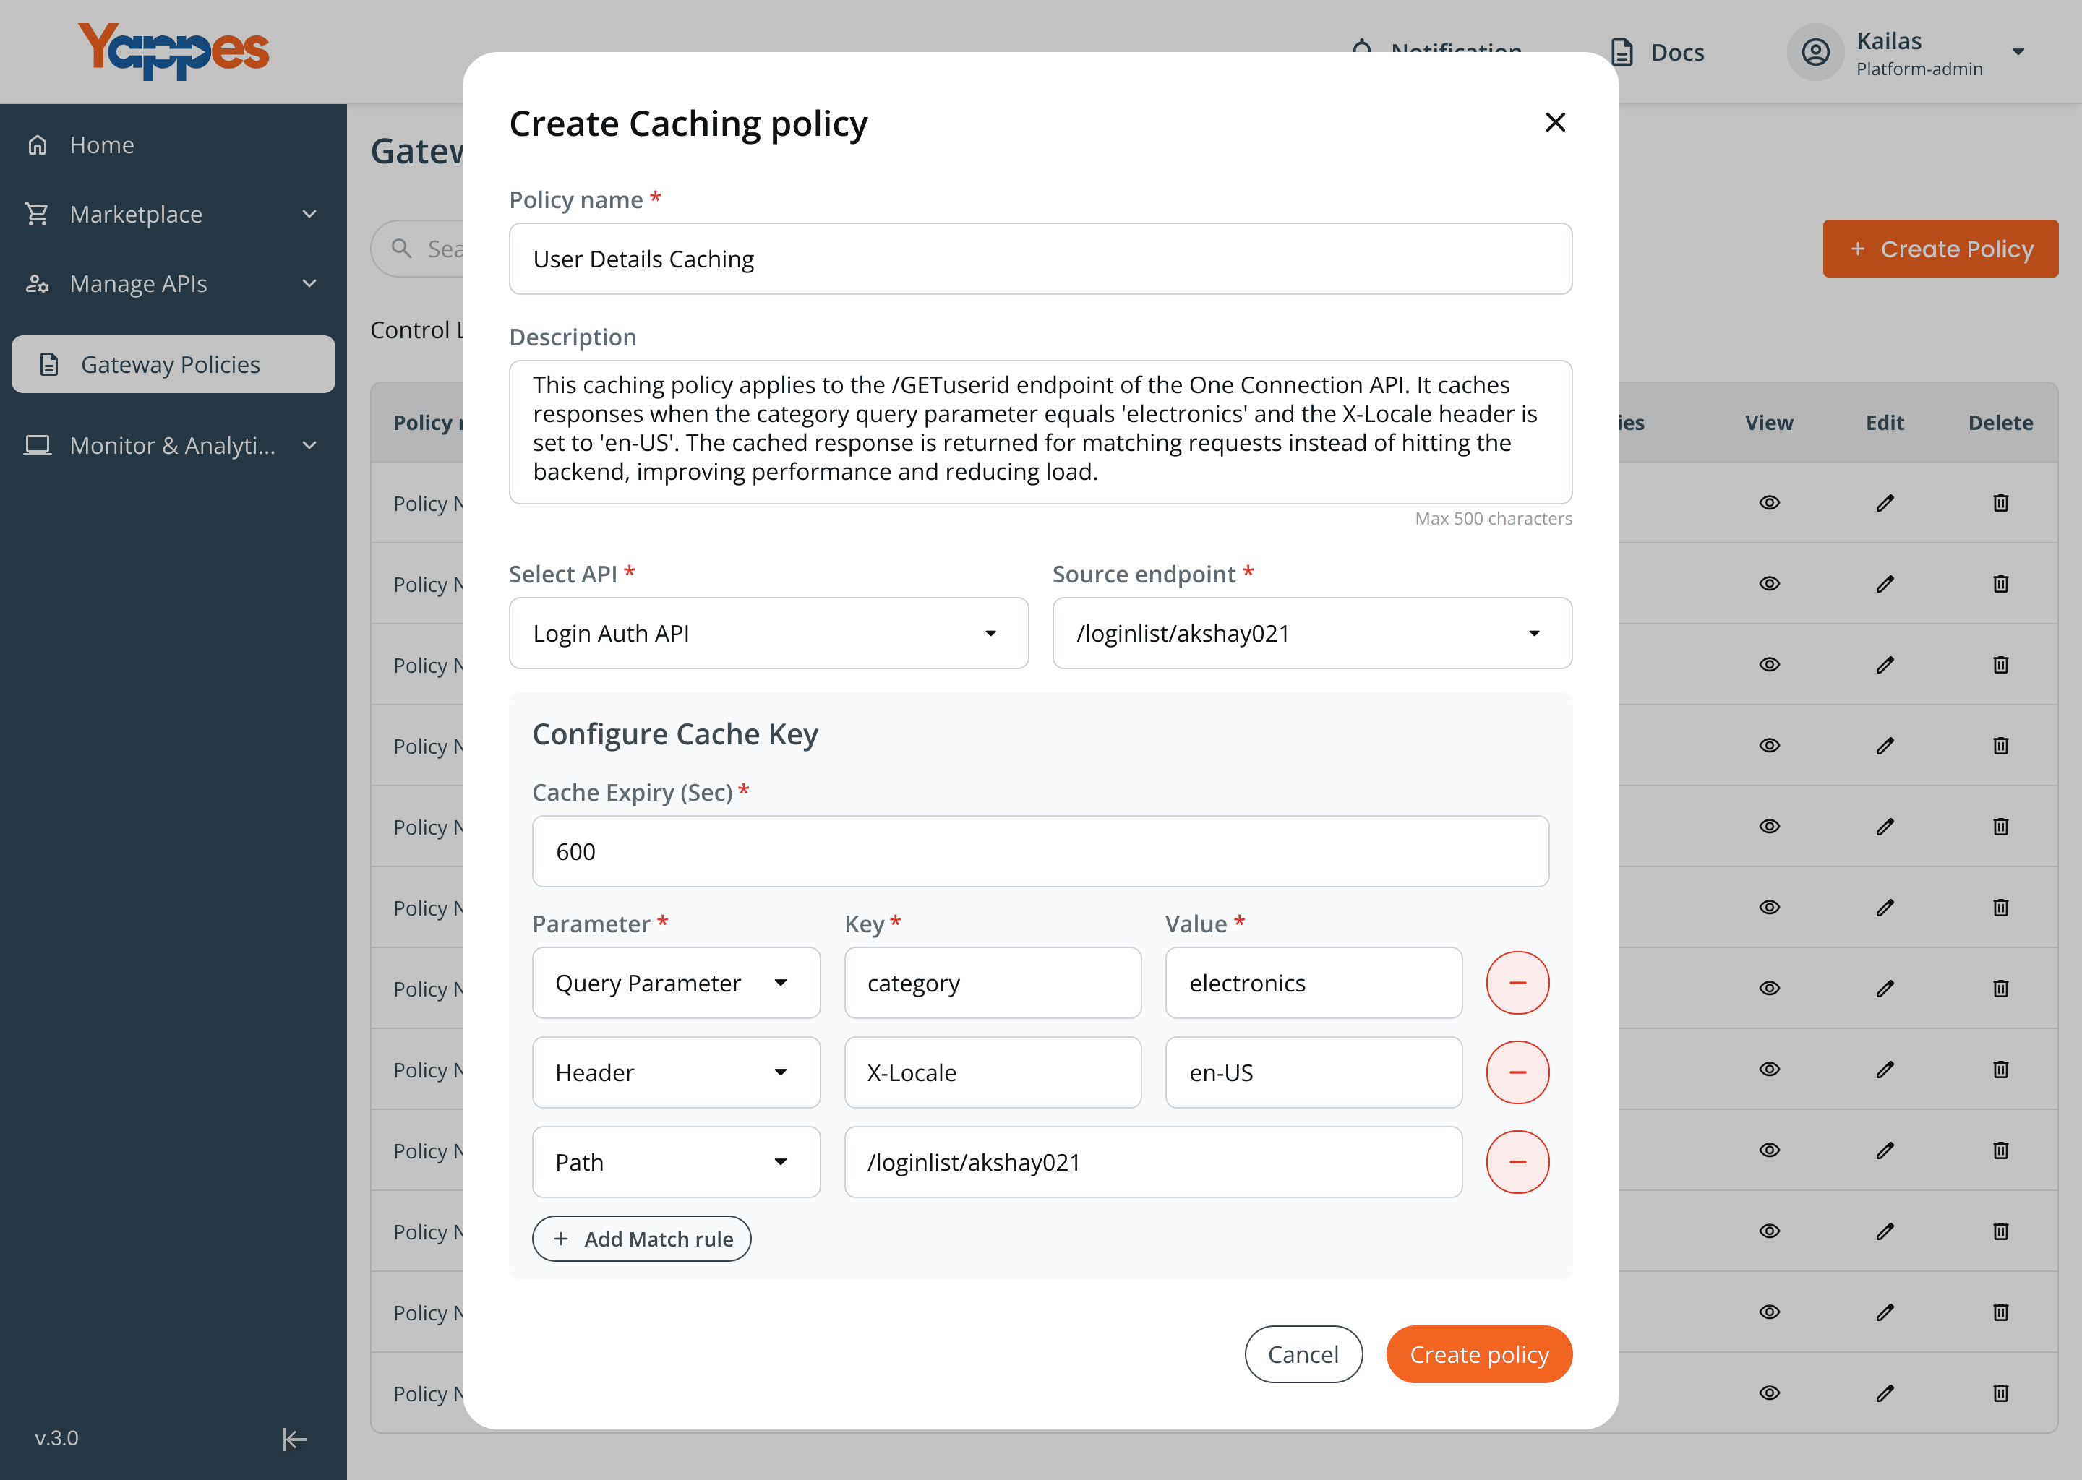This screenshot has height=1480, width=2082.
Task: Click delete trash in last policy row
Action: [x=2001, y=1393]
